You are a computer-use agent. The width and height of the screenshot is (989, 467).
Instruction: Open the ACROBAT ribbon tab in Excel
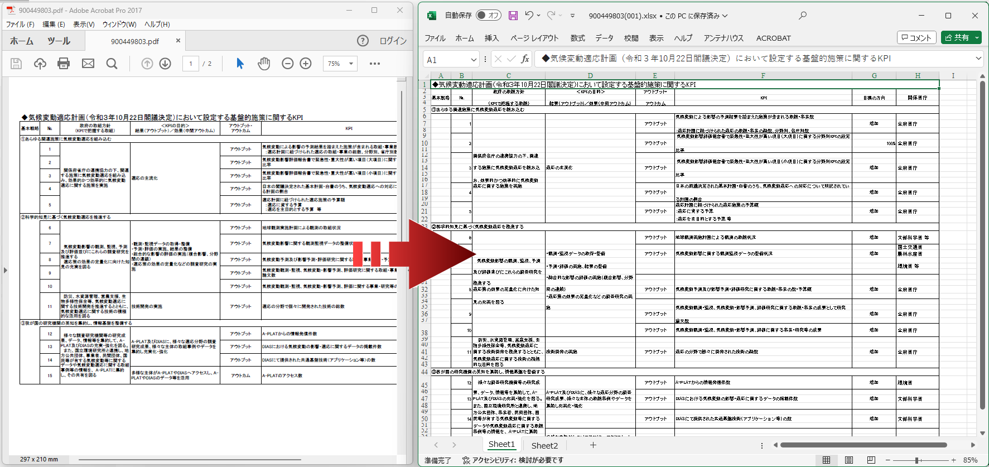[773, 38]
